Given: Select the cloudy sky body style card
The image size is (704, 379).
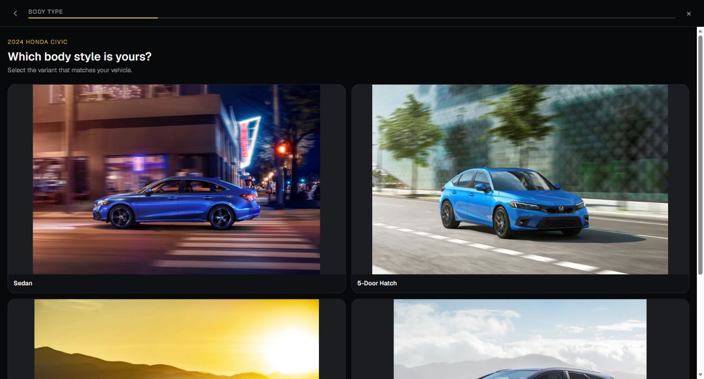Looking at the screenshot, I should 520,339.
